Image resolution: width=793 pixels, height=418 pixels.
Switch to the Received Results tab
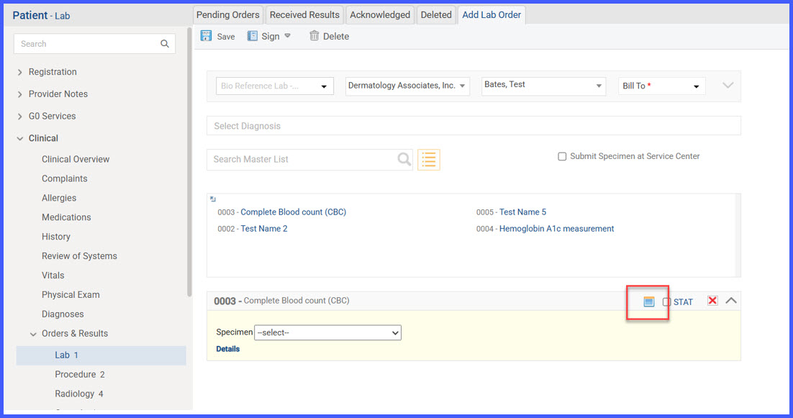(x=304, y=14)
